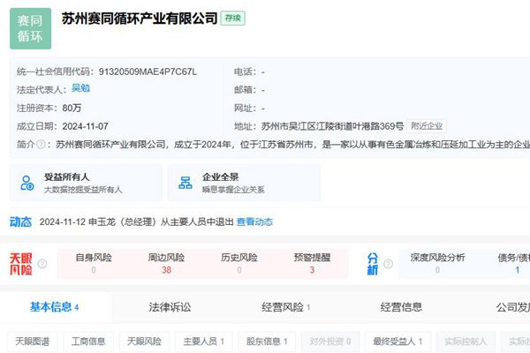Screen dimensions: 530x353
Task: Click the 存续 status badge
Action: click(x=232, y=18)
